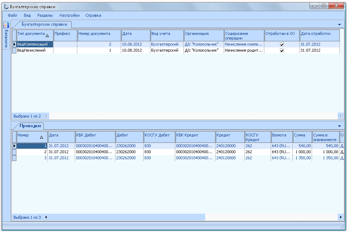The image size is (348, 233).
Task: Click the 540,00 Сумма cell
Action: (302, 146)
